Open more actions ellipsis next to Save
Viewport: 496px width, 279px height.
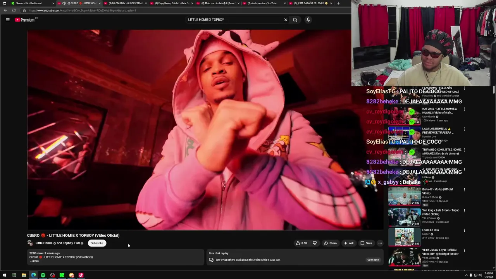pos(380,243)
